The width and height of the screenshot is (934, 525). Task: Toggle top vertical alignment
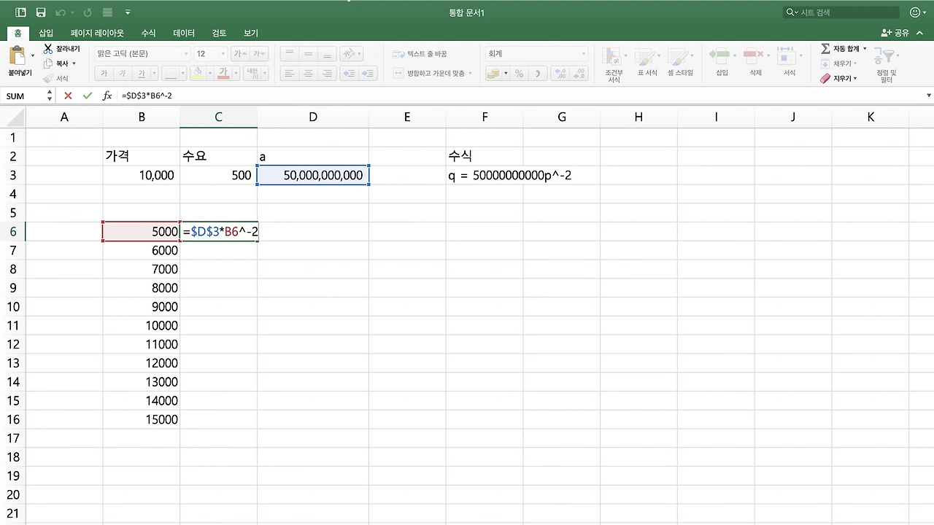(x=290, y=54)
